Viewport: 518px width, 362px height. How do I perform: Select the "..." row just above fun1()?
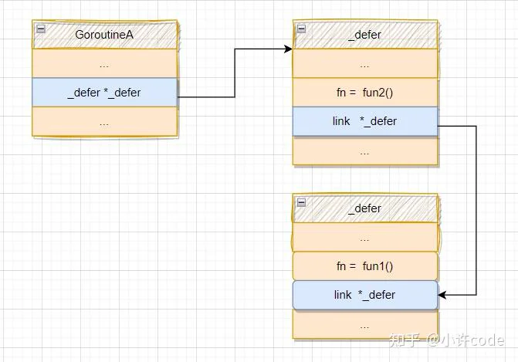(x=364, y=238)
